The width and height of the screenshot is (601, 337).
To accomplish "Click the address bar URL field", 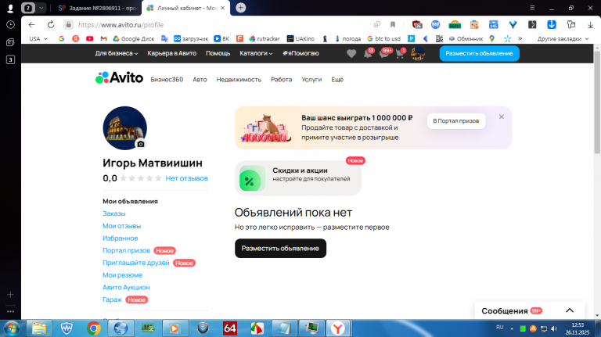I will click(214, 24).
